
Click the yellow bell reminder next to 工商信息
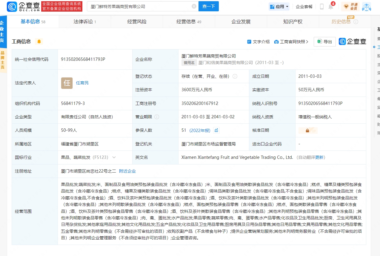coord(39,41)
